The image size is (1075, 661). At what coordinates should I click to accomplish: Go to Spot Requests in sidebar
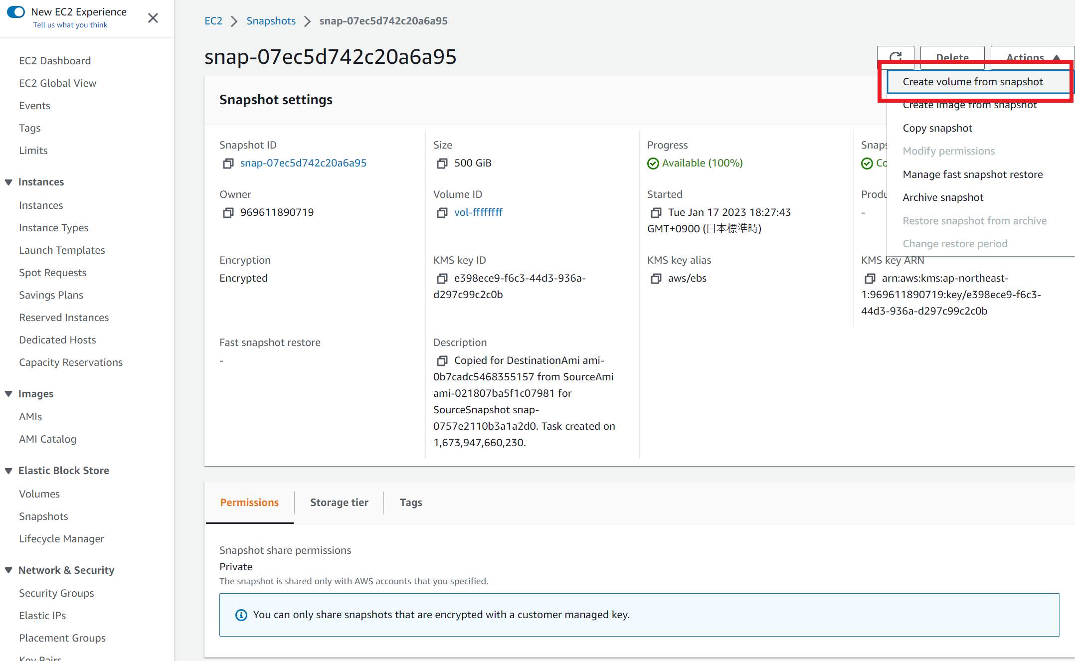pos(52,273)
